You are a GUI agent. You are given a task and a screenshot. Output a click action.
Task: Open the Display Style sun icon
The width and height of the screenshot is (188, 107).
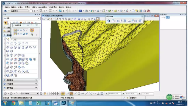point(51,19)
